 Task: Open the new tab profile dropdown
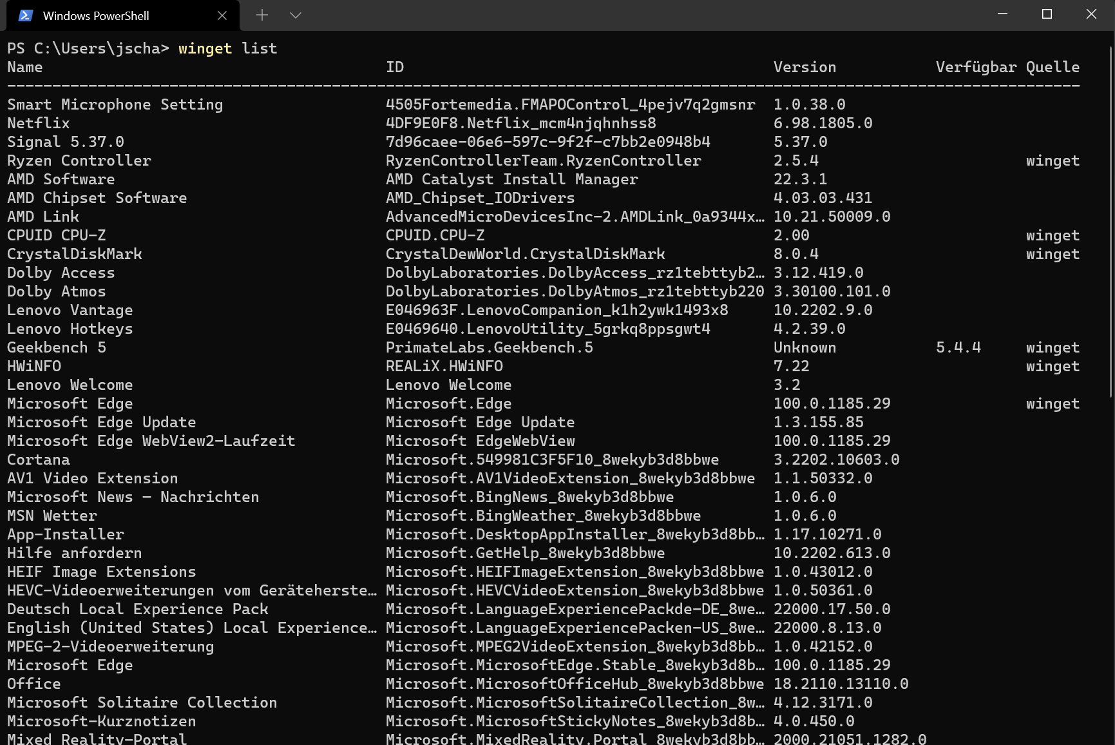296,15
